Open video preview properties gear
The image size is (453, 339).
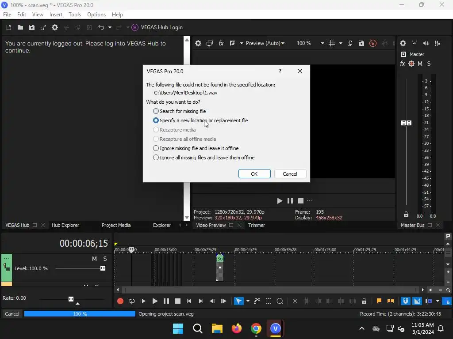pyautogui.click(x=198, y=43)
